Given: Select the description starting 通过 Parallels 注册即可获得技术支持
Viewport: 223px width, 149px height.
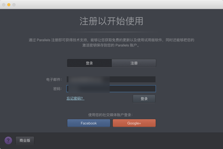Looking at the screenshot, I should coord(111,42).
